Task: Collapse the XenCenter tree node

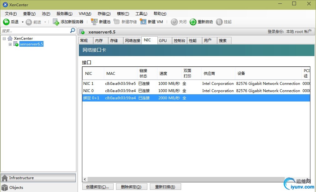Action: point(4,38)
